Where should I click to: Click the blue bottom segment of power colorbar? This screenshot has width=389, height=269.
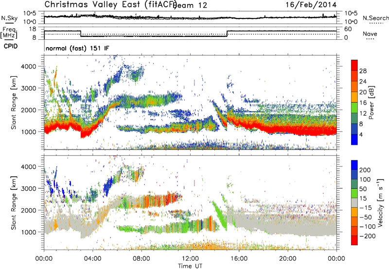point(354,140)
